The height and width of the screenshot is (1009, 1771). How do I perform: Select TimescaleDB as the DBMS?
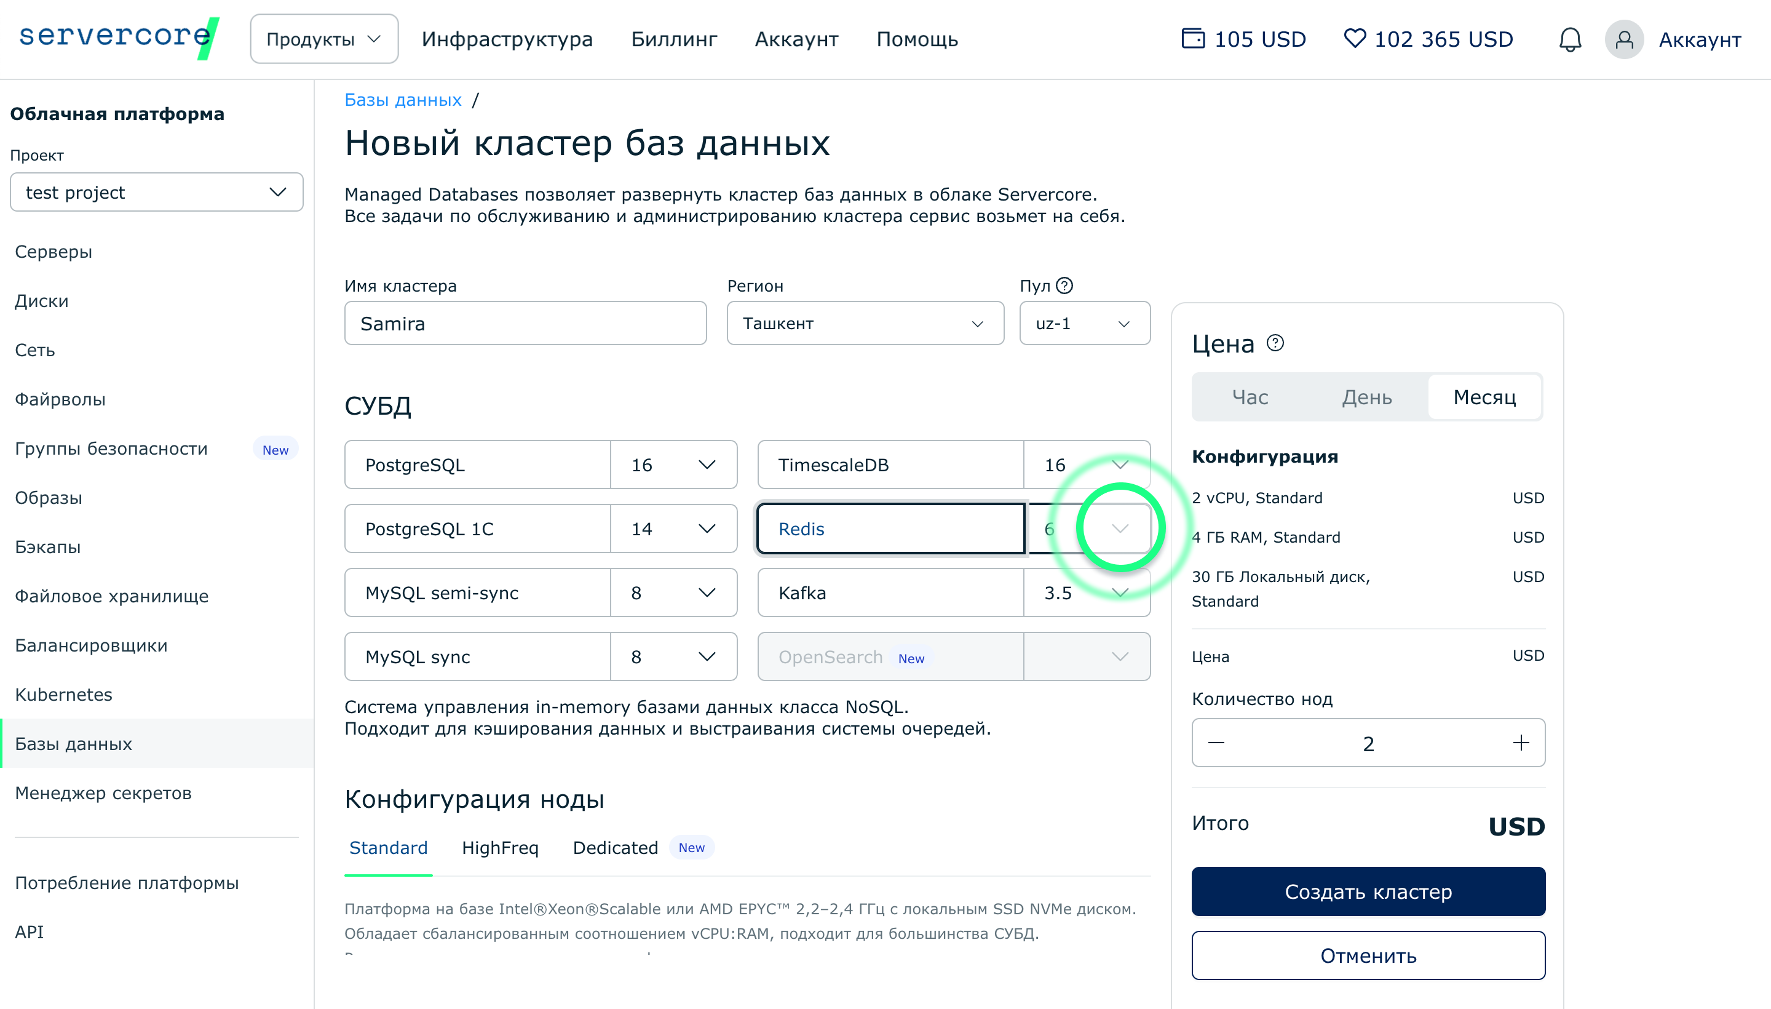click(x=890, y=465)
